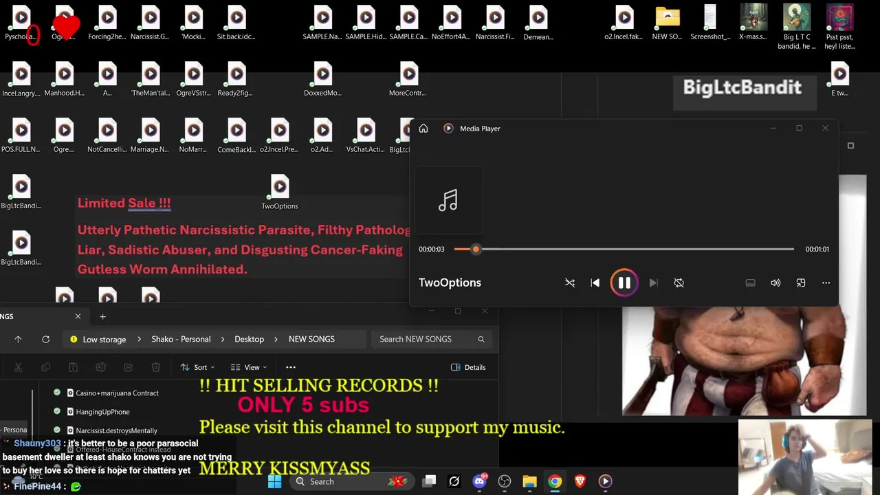Toggle repeat mode in Media Player
880x495 pixels.
(679, 283)
